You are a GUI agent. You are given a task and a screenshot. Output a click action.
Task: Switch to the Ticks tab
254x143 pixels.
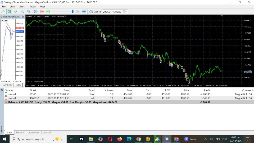[x=18, y=85]
